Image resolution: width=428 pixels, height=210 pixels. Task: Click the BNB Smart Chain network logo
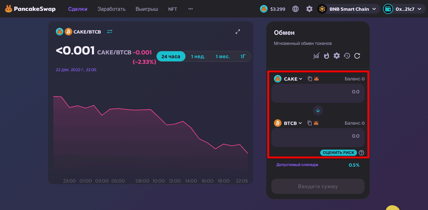click(x=322, y=9)
